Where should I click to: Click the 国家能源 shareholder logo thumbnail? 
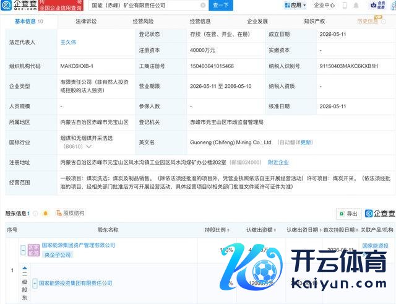(34, 250)
